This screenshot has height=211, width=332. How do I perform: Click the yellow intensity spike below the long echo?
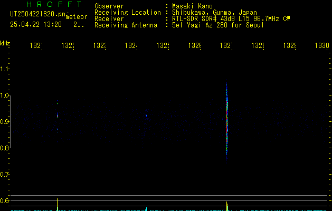[227, 206]
